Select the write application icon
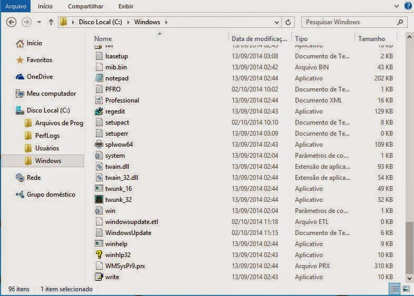414x296 pixels. (x=99, y=277)
